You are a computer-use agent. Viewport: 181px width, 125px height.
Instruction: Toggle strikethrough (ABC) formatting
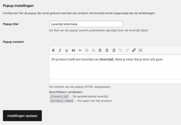80,50
